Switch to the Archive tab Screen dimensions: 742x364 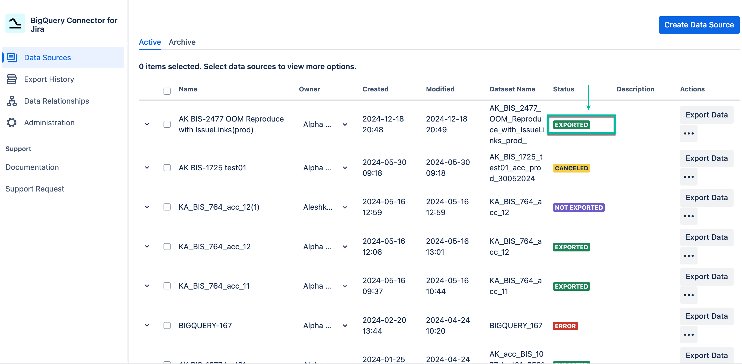coord(182,42)
